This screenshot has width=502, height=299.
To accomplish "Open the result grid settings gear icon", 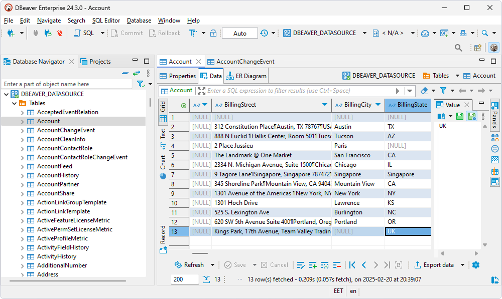I will (475, 264).
